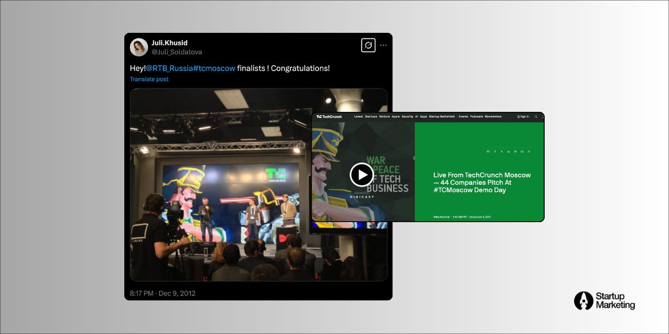The height and width of the screenshot is (334, 669).
Task: Copy the article link icon
Action: coord(529,151)
